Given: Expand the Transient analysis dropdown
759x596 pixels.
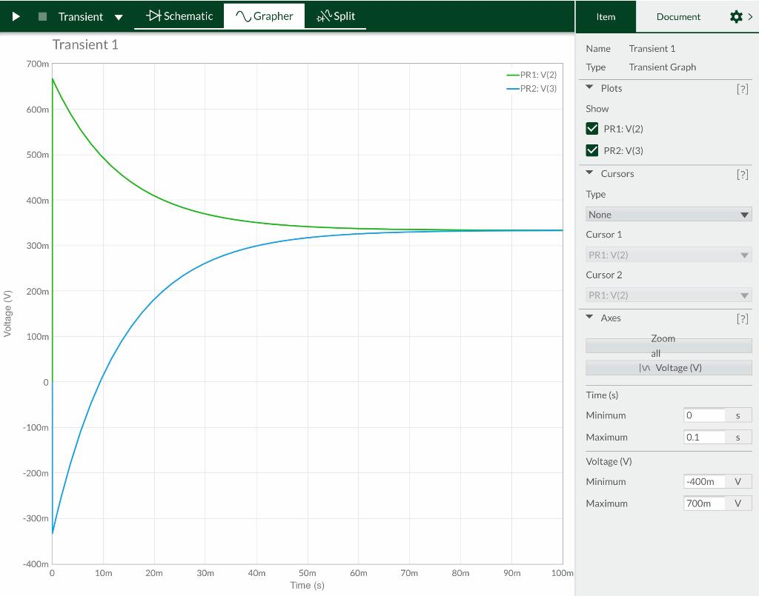Looking at the screenshot, I should coord(119,16).
